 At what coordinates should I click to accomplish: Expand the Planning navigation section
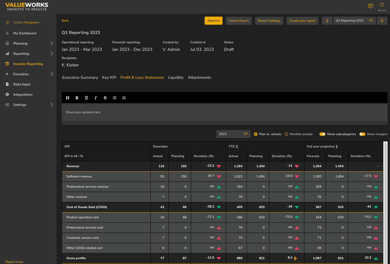click(52, 44)
